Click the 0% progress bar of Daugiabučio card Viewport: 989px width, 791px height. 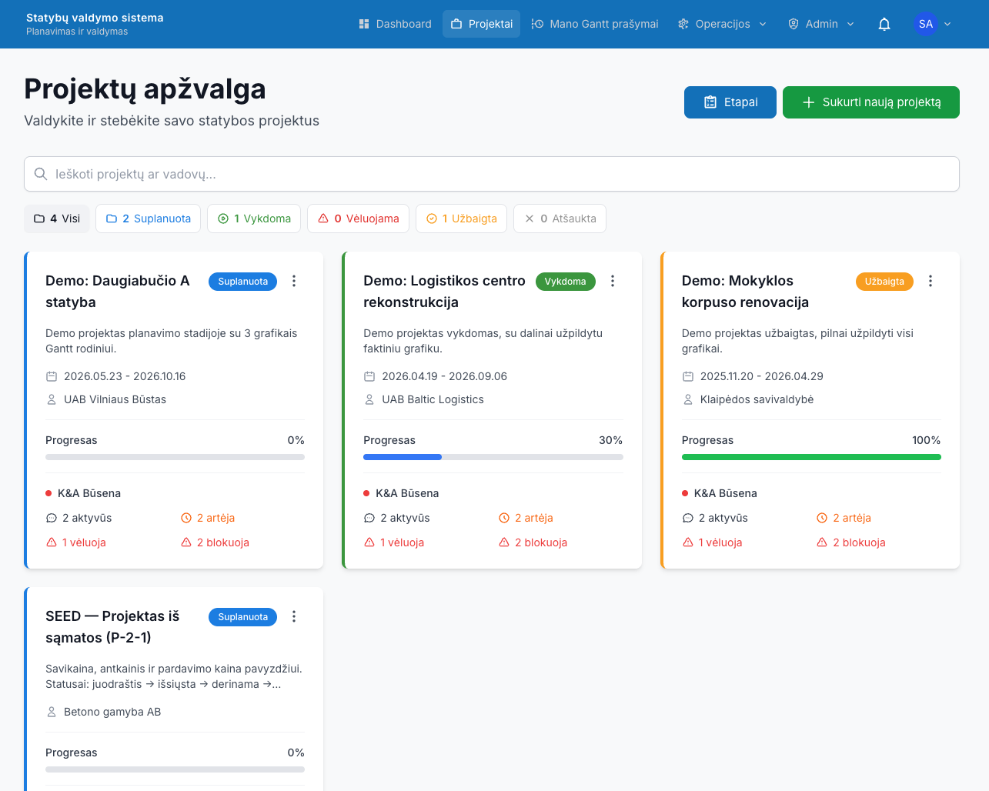click(175, 457)
